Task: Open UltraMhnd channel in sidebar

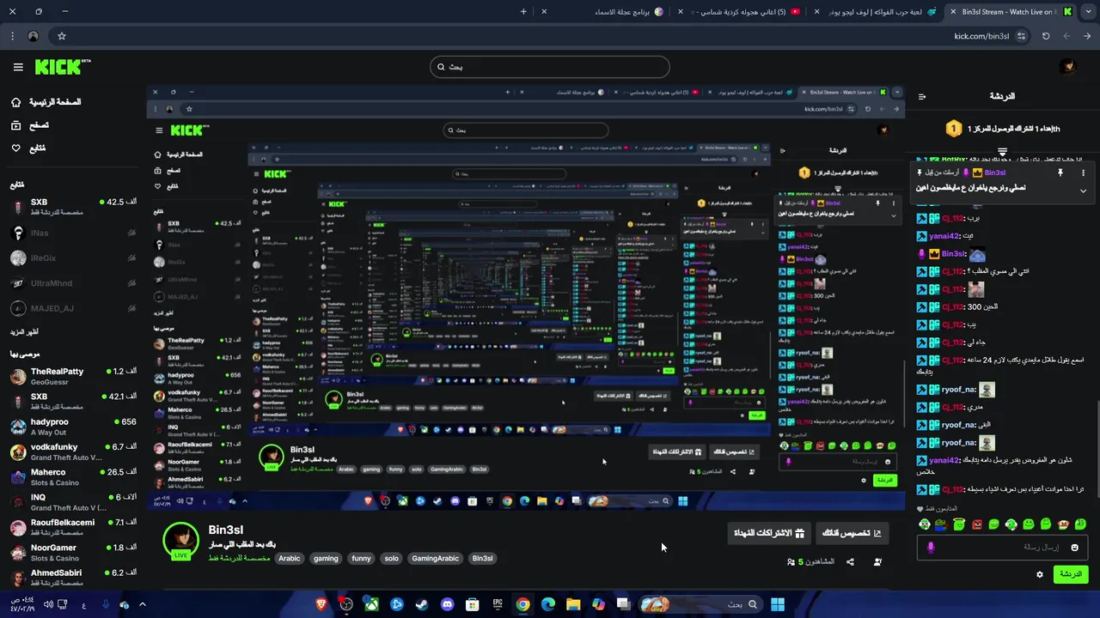Action: (73, 283)
